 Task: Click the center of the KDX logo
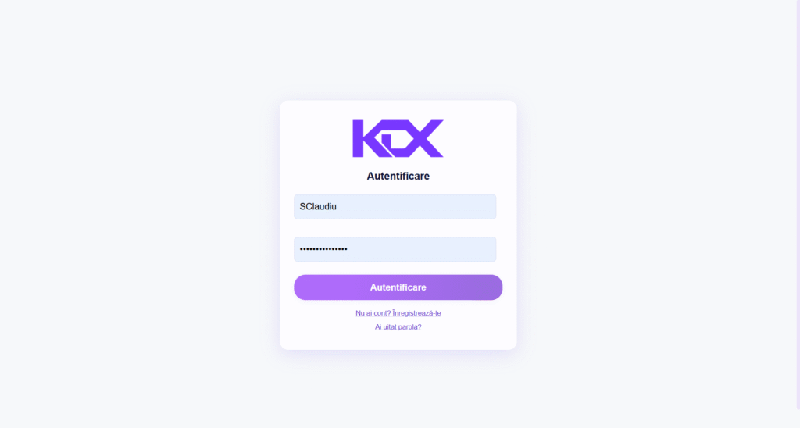[x=398, y=138]
